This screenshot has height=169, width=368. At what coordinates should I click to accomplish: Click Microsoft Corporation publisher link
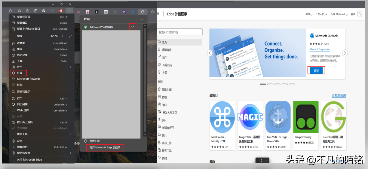[320, 49]
